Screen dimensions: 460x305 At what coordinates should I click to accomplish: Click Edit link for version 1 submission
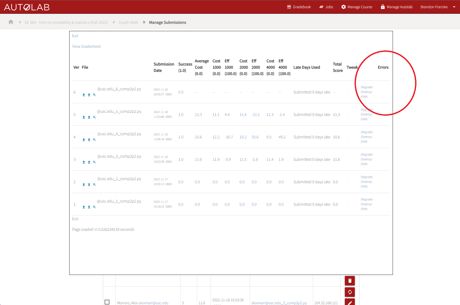point(364,209)
